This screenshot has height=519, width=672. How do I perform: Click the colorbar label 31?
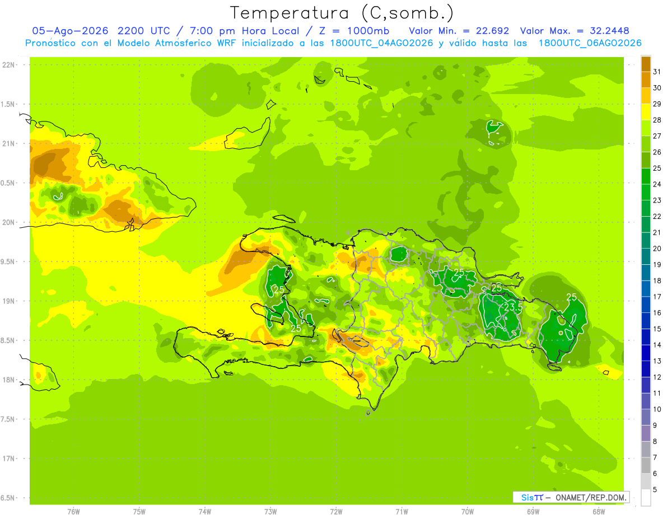click(657, 72)
